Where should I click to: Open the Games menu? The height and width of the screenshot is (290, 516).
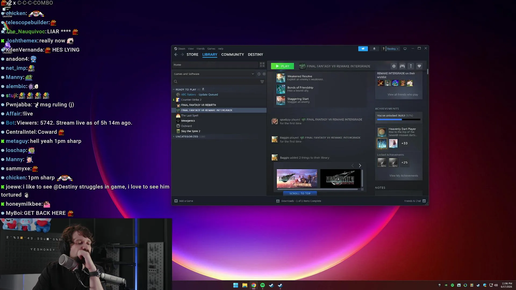(211, 49)
